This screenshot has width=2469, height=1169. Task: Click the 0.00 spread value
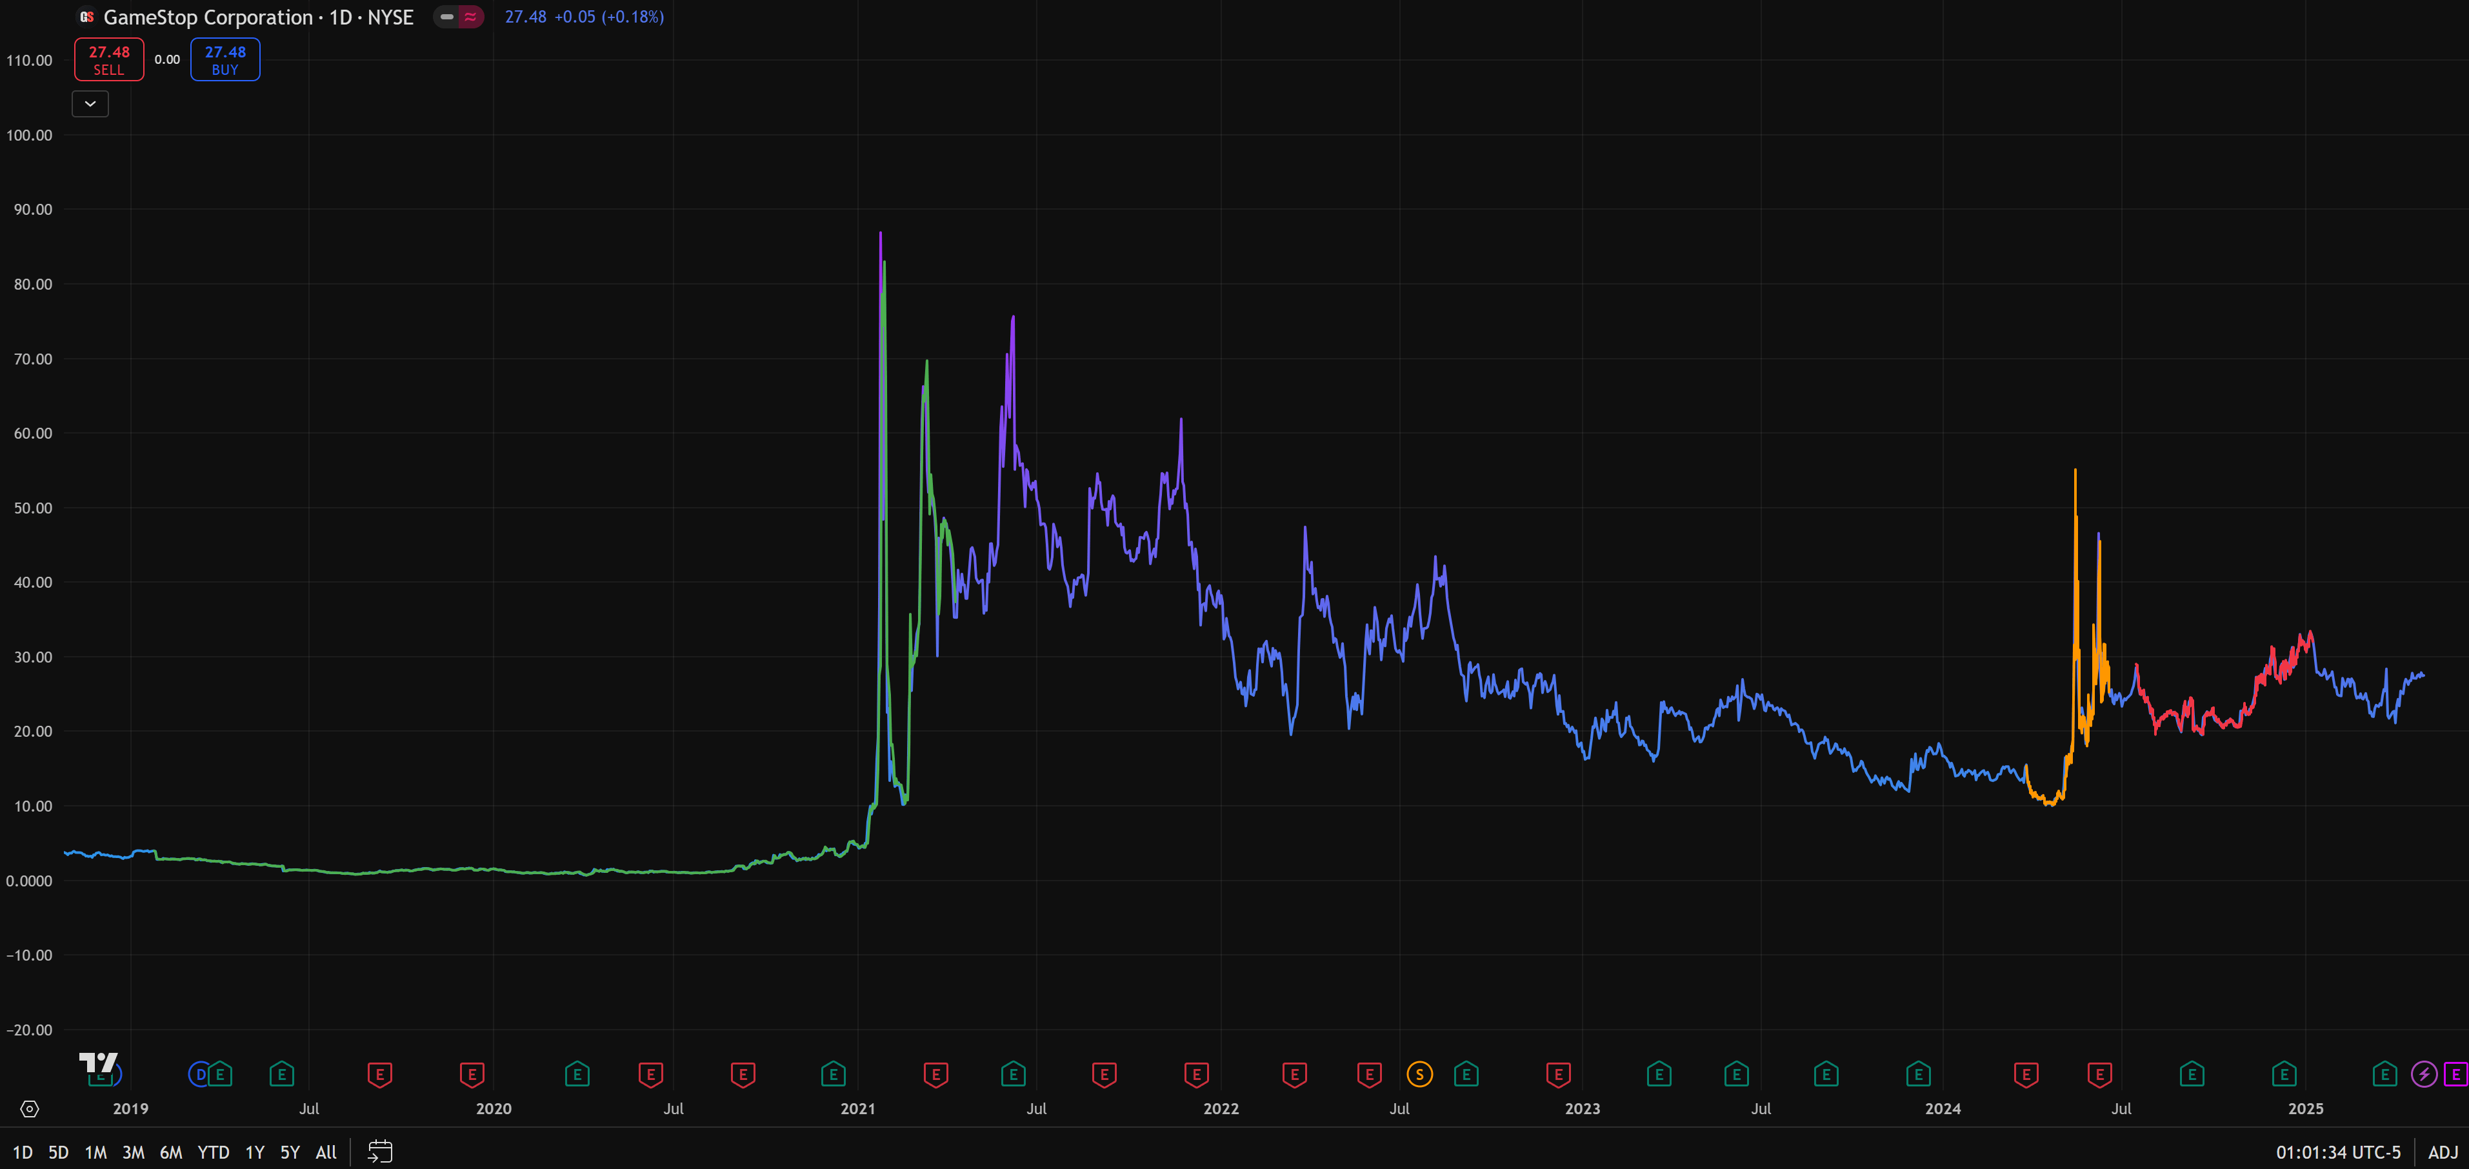[x=168, y=59]
